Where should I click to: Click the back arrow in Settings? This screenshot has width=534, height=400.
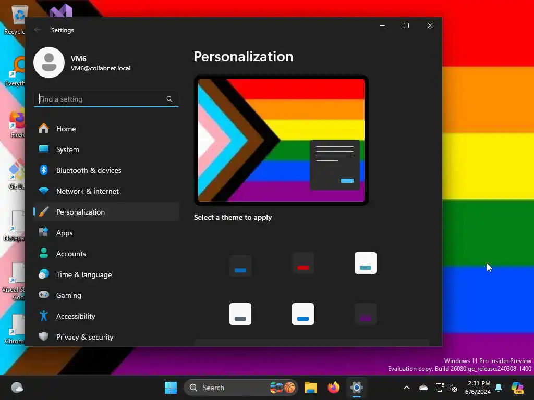pyautogui.click(x=38, y=30)
